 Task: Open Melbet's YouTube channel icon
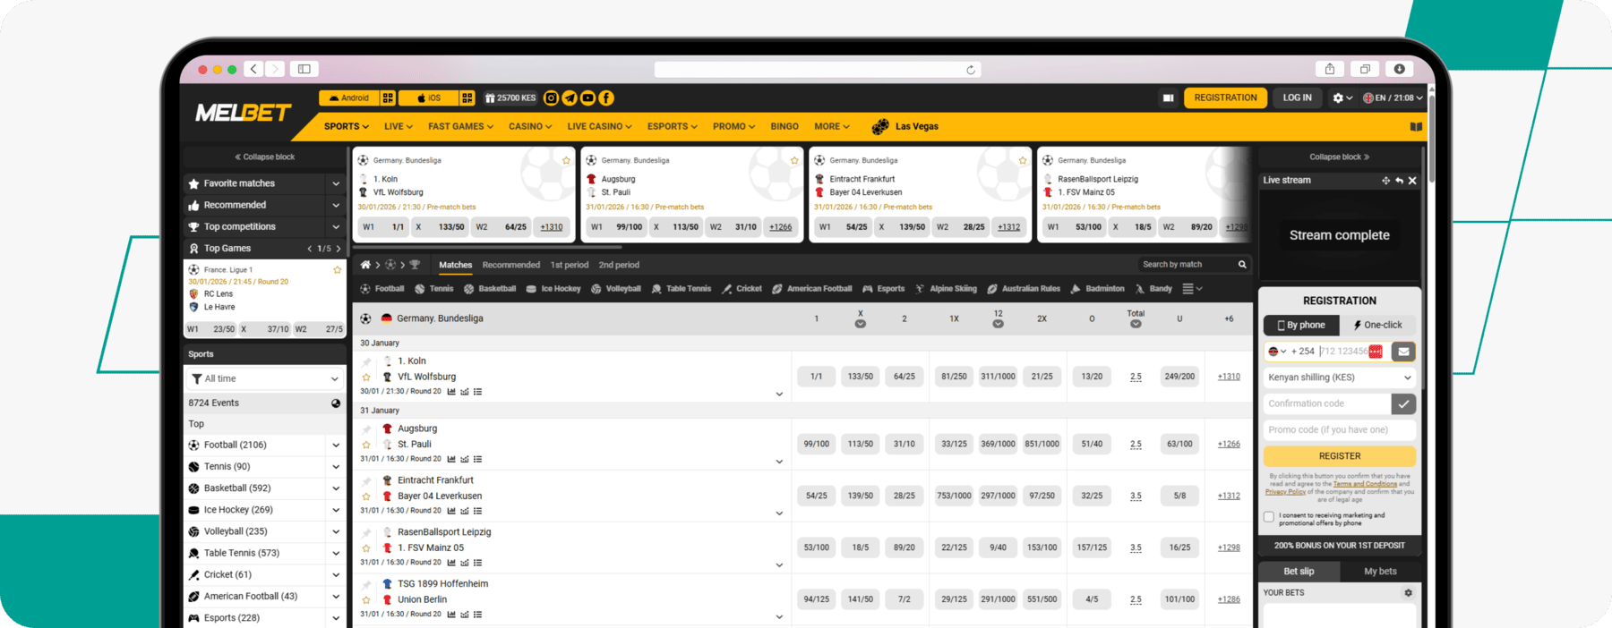pyautogui.click(x=587, y=98)
